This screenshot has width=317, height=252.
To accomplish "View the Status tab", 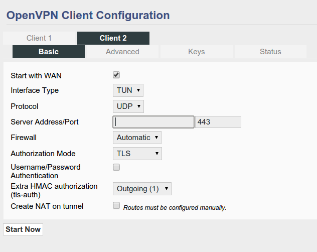I will pos(270,52).
